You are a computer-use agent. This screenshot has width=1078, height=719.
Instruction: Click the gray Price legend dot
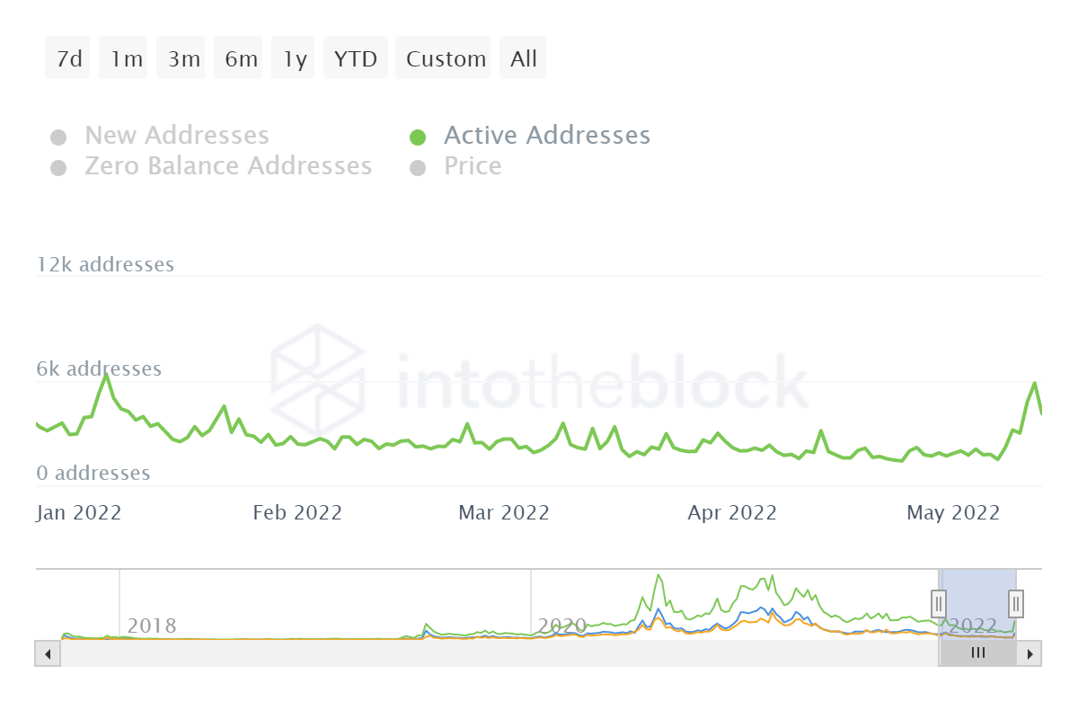[418, 168]
